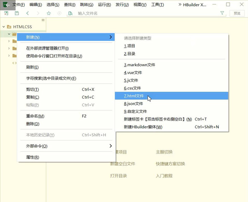Select 新建标签卡 menu entry
The height and width of the screenshot is (202, 248).
pos(172,119)
